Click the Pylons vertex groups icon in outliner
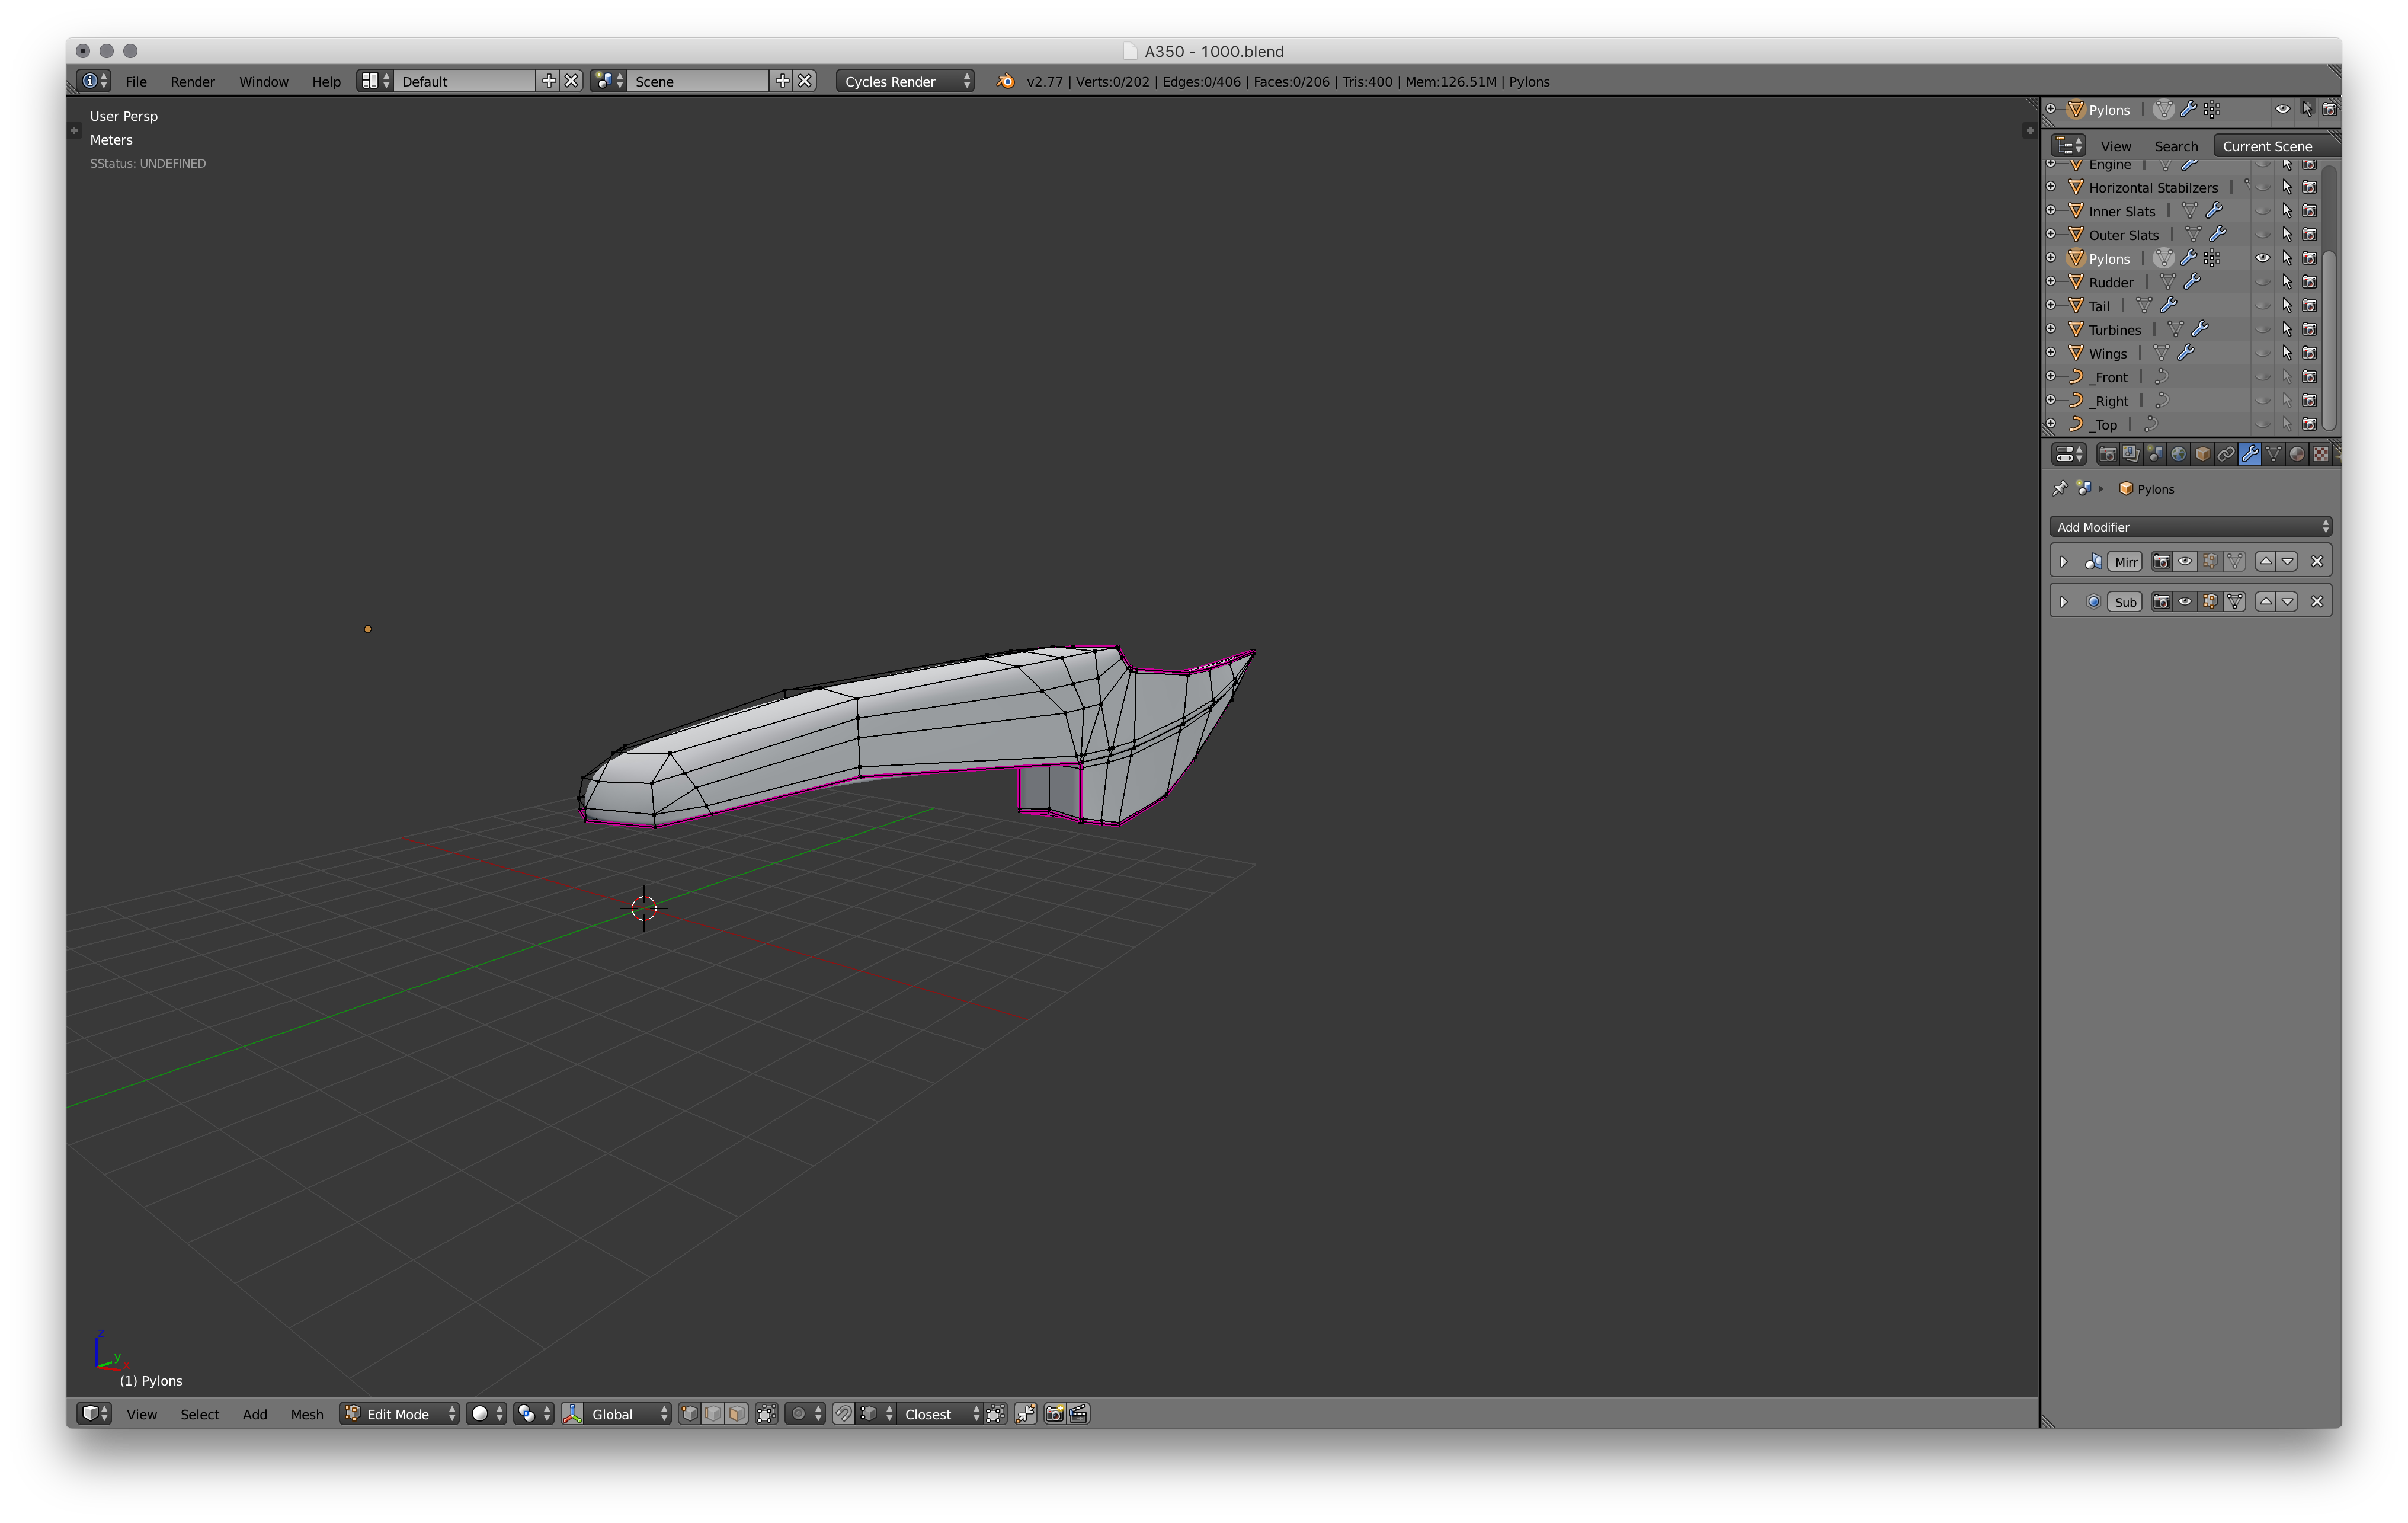2408x1523 pixels. (2212, 258)
